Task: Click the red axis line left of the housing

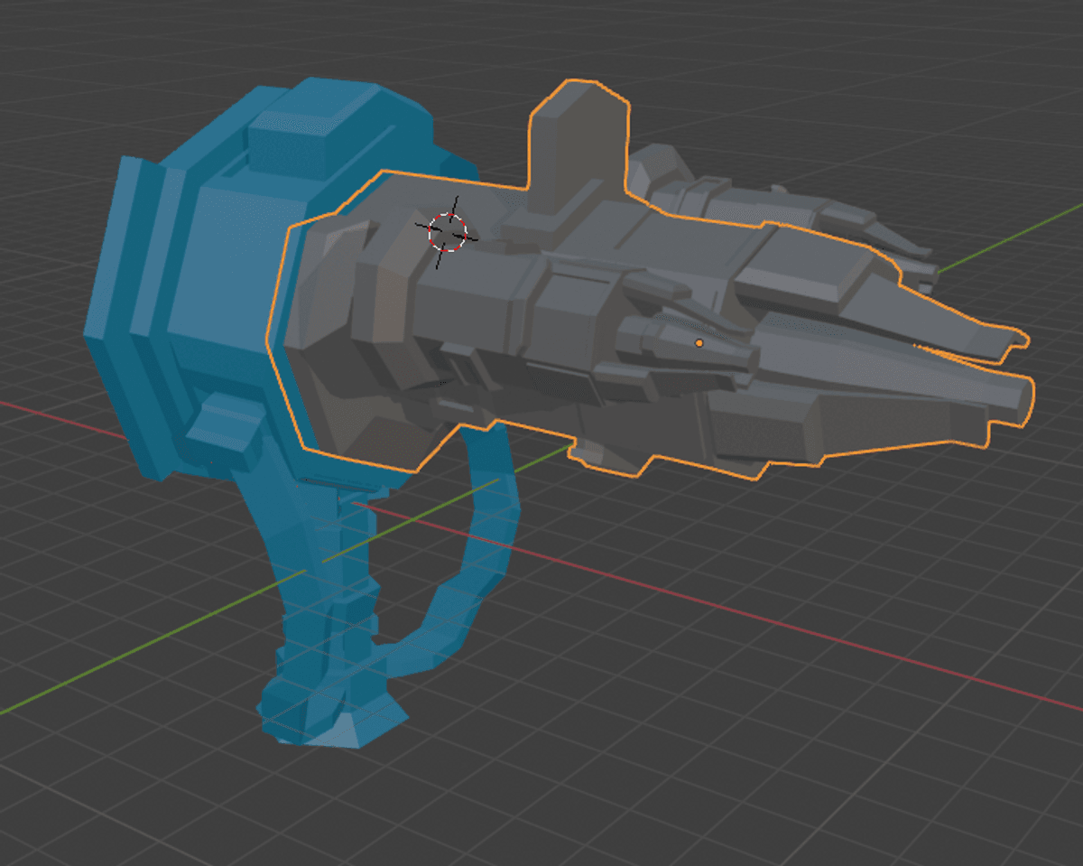Action: [x=54, y=414]
